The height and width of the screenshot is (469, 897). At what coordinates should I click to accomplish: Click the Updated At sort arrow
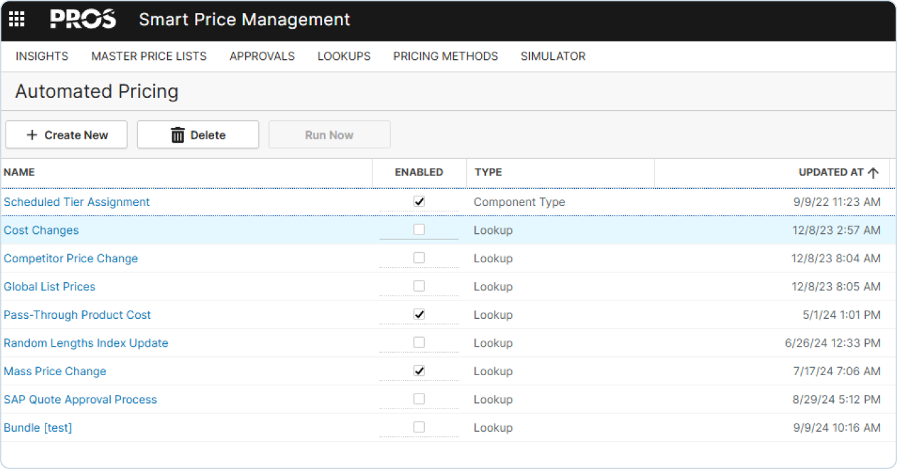[x=873, y=173]
